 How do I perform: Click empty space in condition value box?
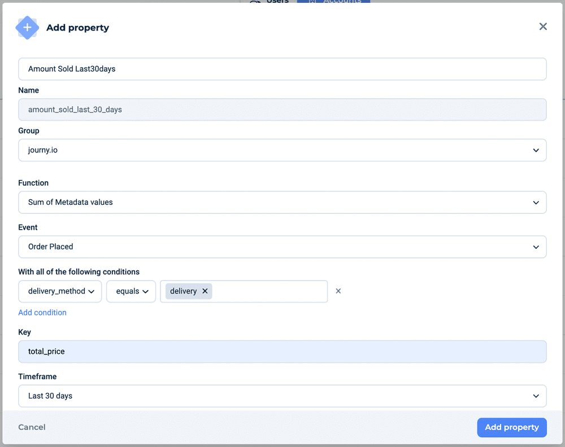coord(269,291)
